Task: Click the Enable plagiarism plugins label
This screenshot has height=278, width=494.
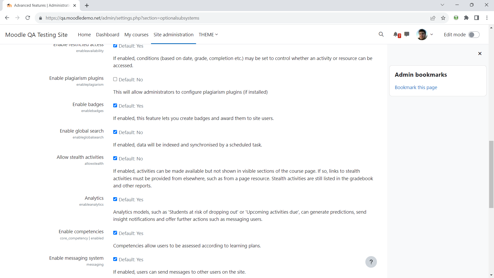Action: pos(76,78)
